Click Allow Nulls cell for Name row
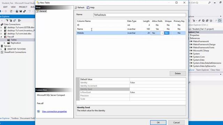This screenshot has width=223, height=125. pyautogui.click(x=157, y=29)
